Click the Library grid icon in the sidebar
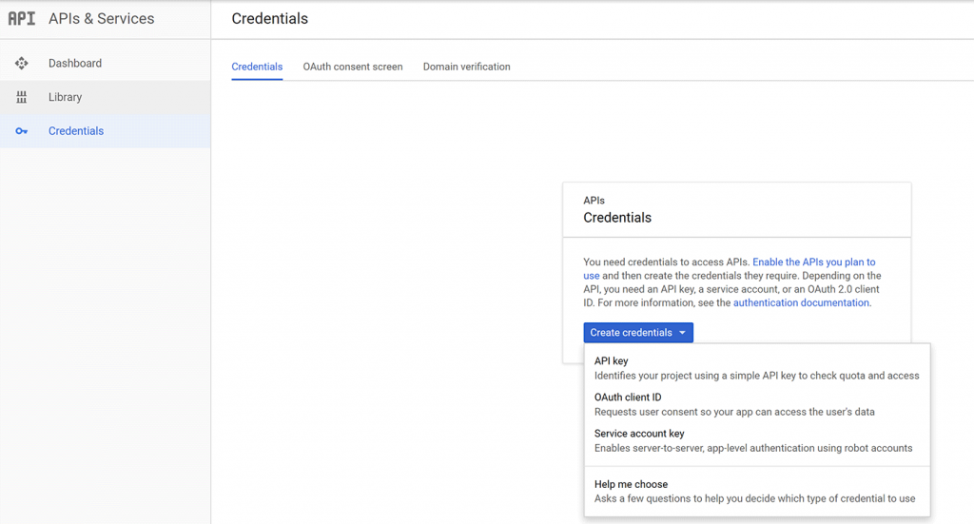This screenshot has width=974, height=524. tap(22, 97)
